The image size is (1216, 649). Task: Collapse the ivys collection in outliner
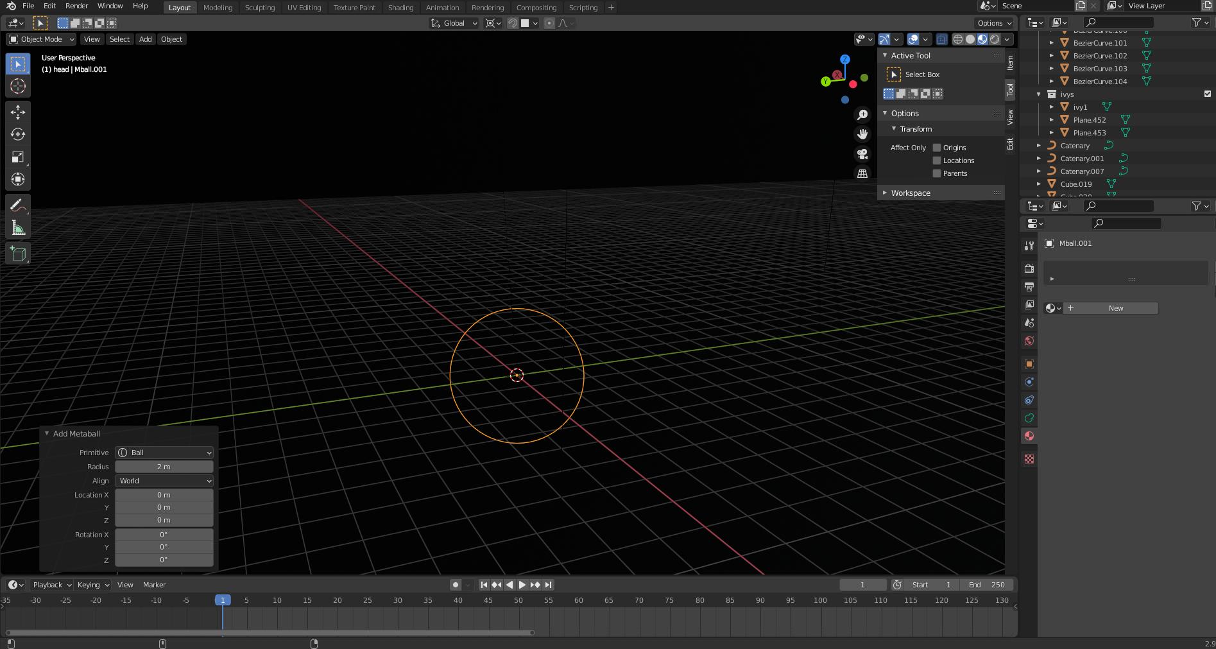click(x=1039, y=94)
